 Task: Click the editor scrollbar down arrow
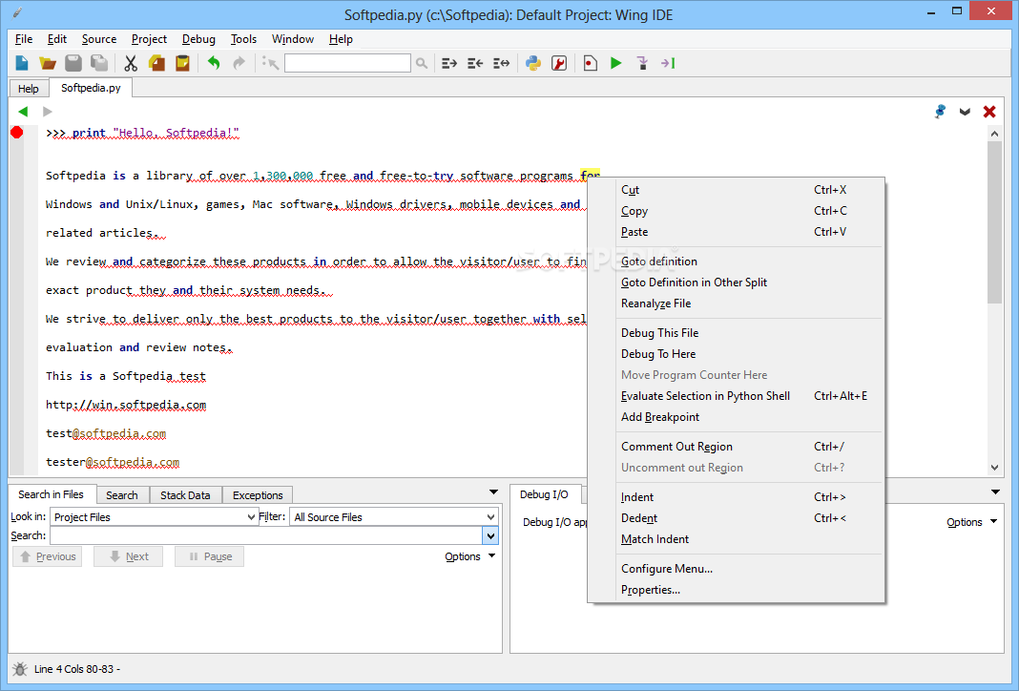[994, 468]
